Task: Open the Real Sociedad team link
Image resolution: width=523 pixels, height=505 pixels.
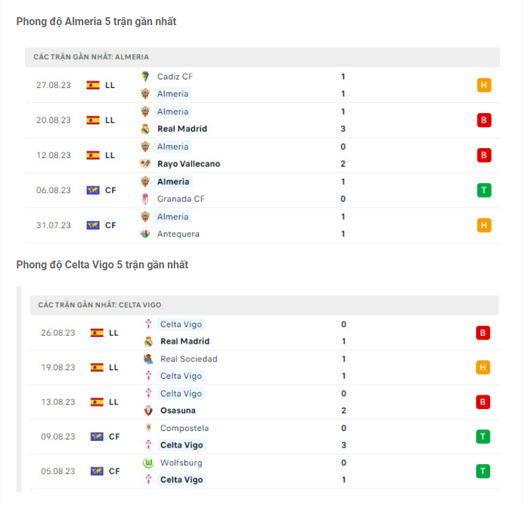Action: point(188,359)
